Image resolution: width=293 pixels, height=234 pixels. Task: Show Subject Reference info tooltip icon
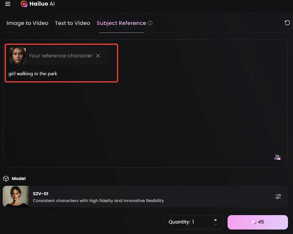[150, 23]
